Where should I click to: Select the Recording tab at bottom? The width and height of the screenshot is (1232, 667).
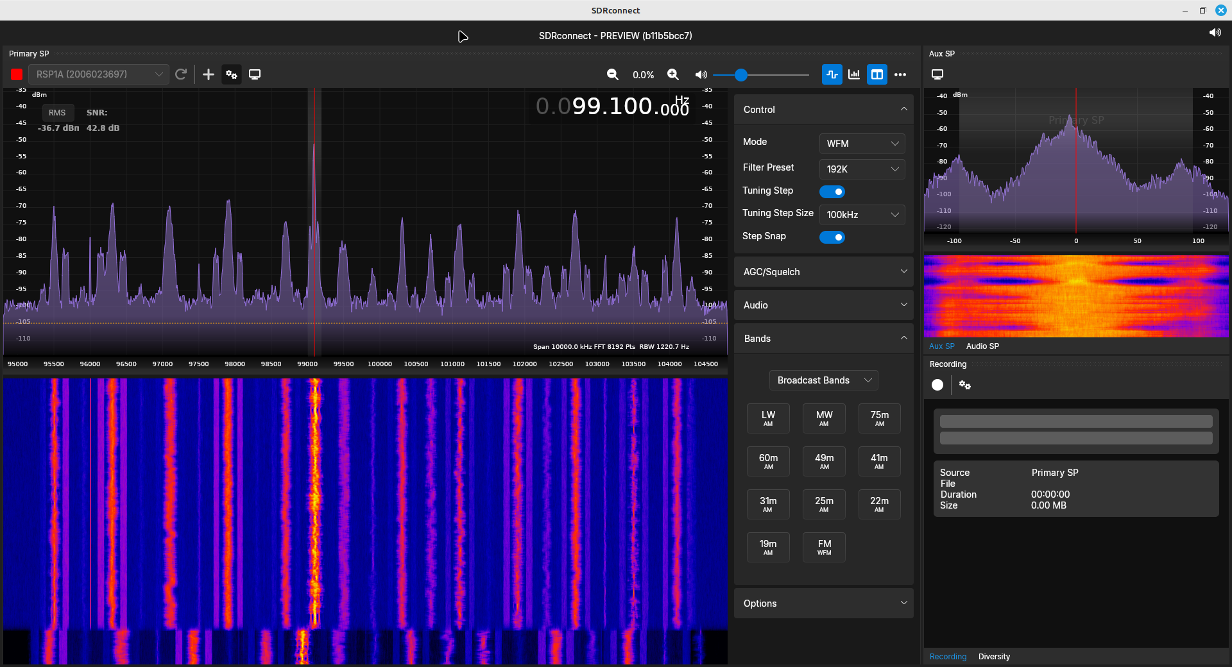point(948,657)
